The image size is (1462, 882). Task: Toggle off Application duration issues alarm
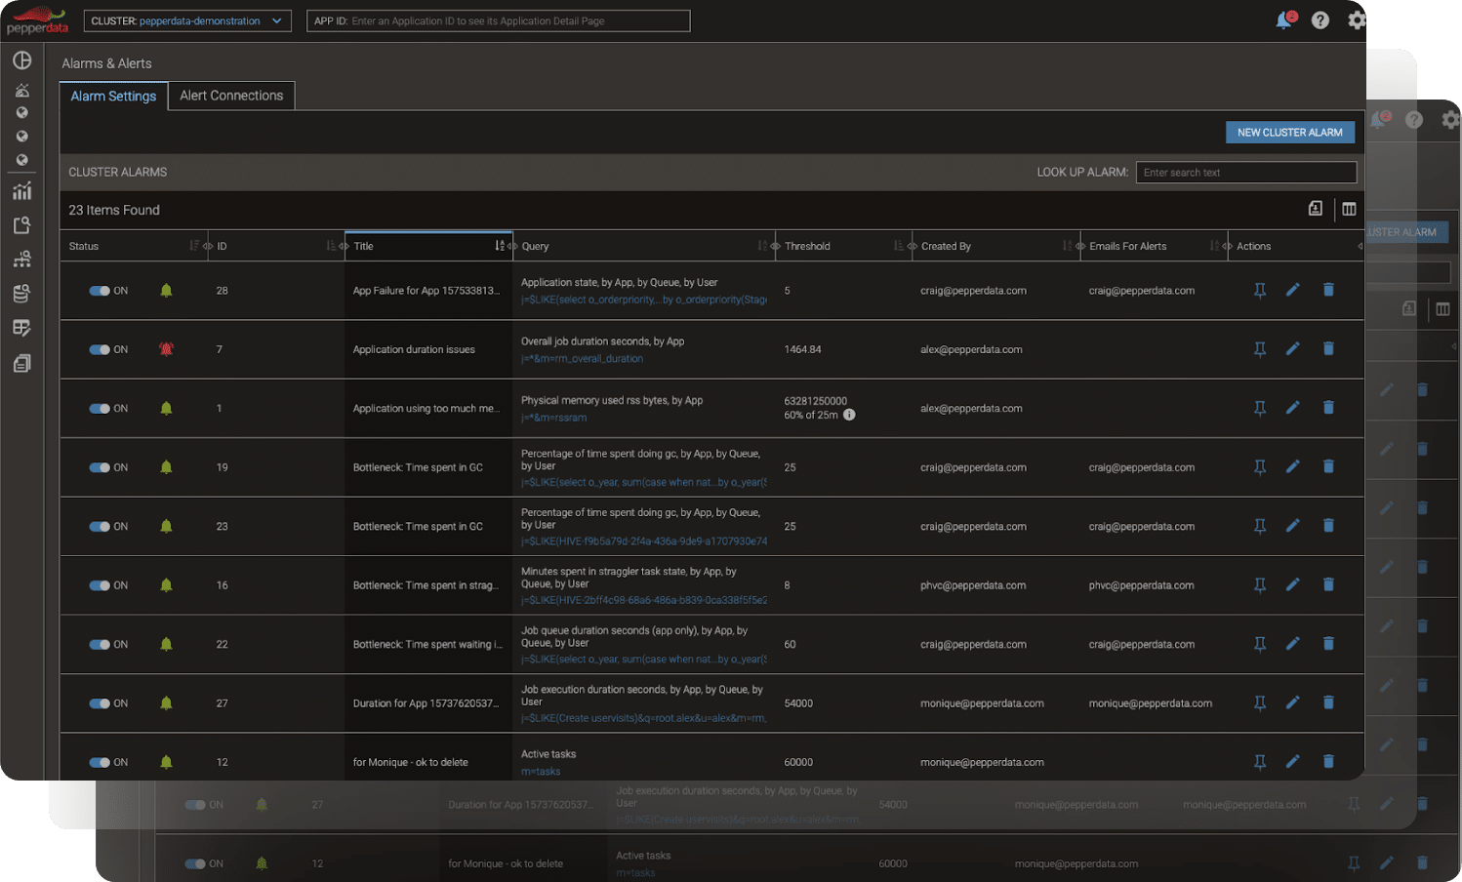point(100,349)
